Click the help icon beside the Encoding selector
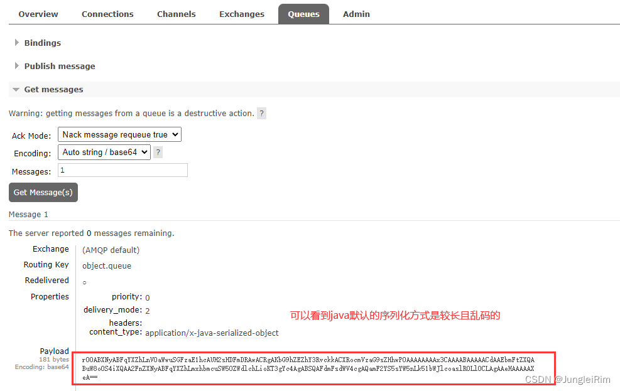Screen dimensions: 620x391 point(158,152)
